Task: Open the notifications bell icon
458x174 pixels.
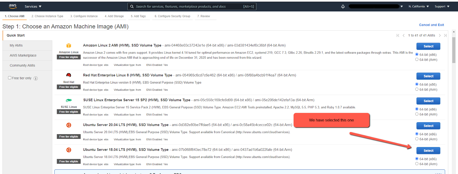Action: click(x=343, y=6)
